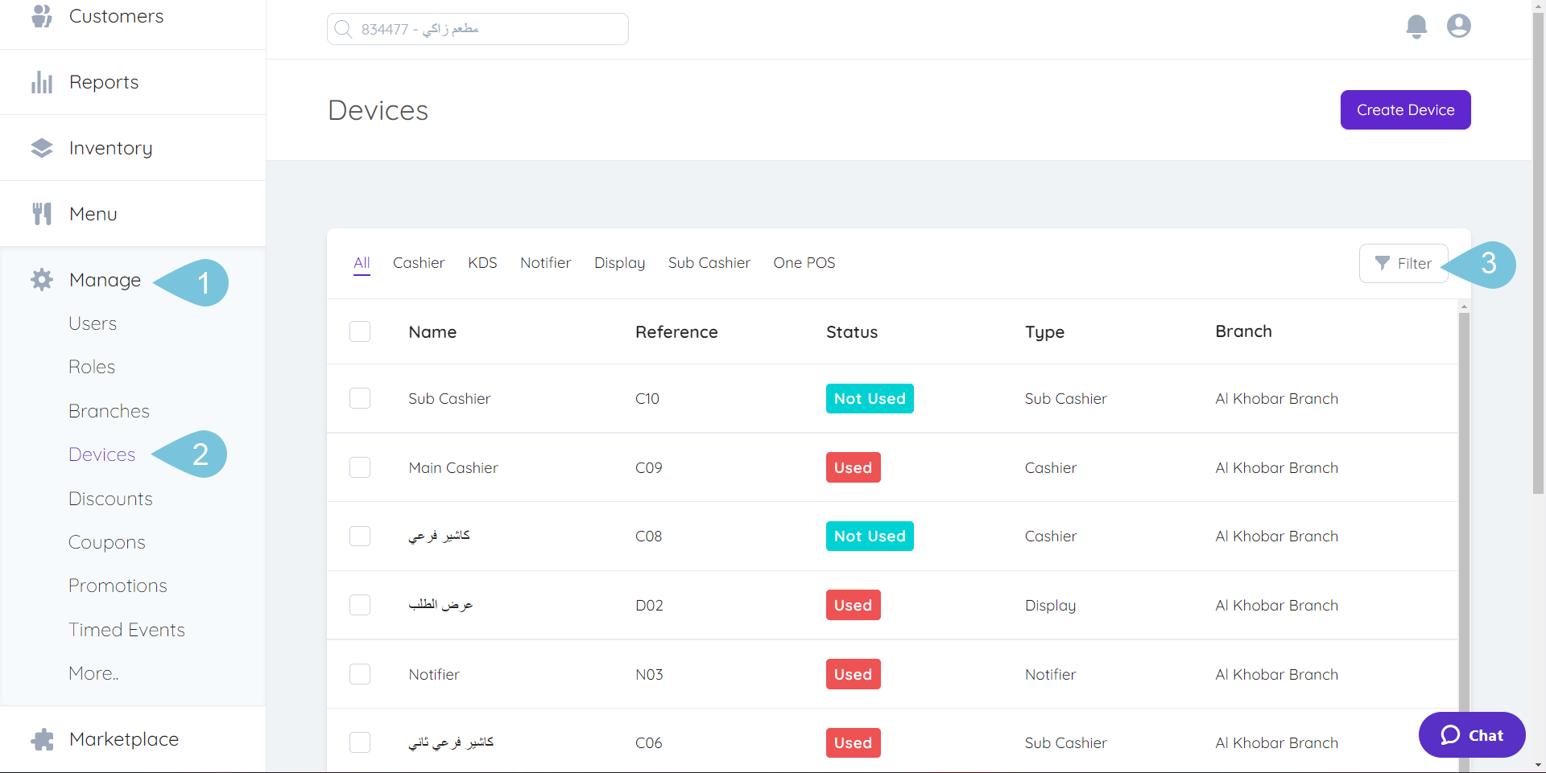Expand More.. under Manage
The image size is (1546, 773).
tap(93, 673)
